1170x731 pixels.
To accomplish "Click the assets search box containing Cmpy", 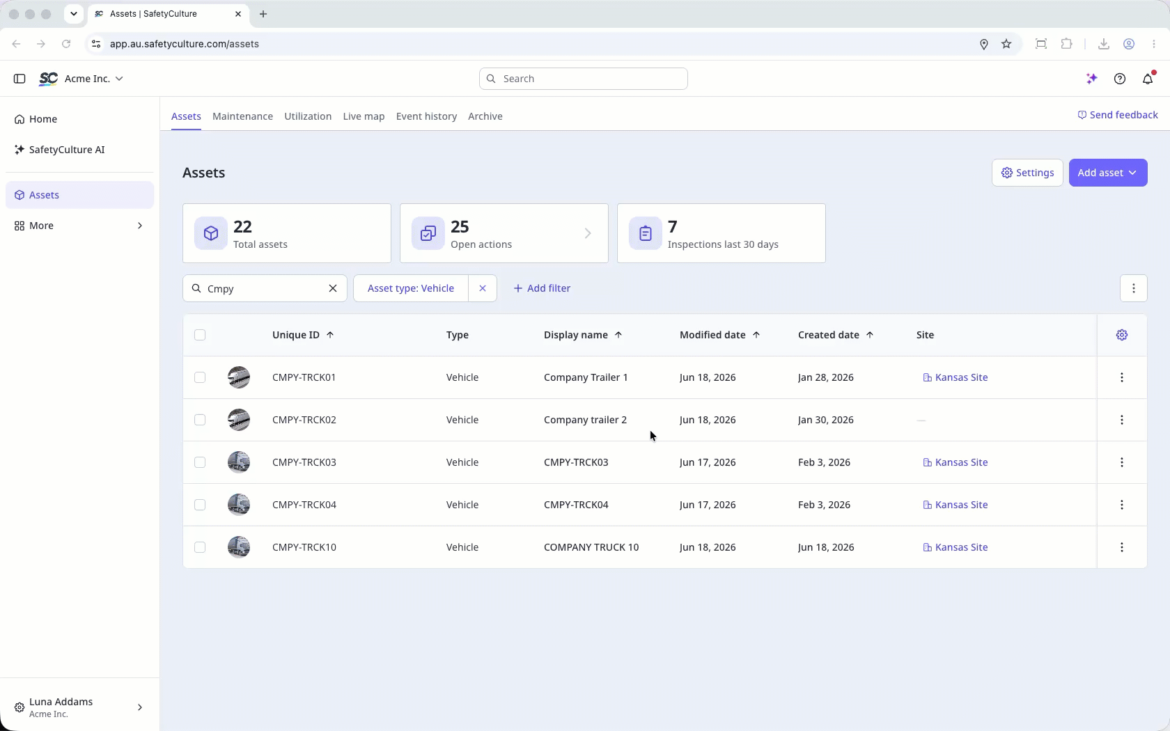I will point(265,288).
